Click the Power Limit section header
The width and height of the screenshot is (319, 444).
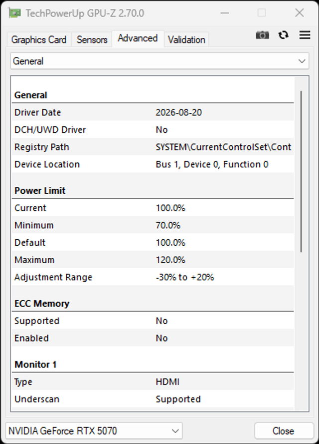click(40, 191)
